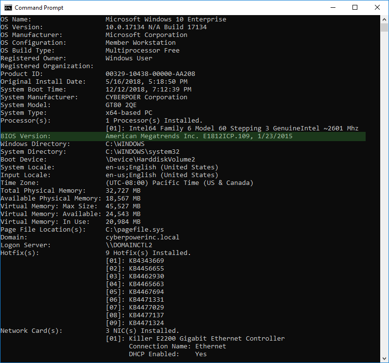Viewport: 389px width, 363px height.
Task: Click '1 Processor(s) Installed.' text
Action: (x=154, y=121)
